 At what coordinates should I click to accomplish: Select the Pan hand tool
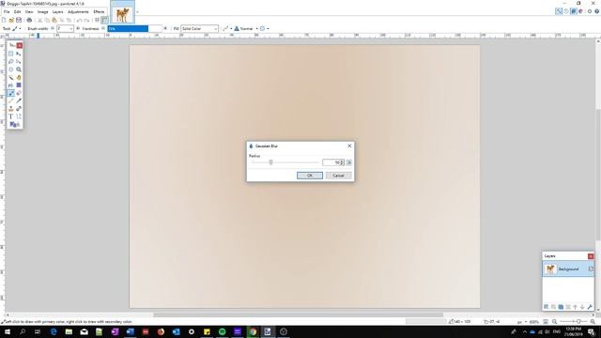pyautogui.click(x=19, y=77)
